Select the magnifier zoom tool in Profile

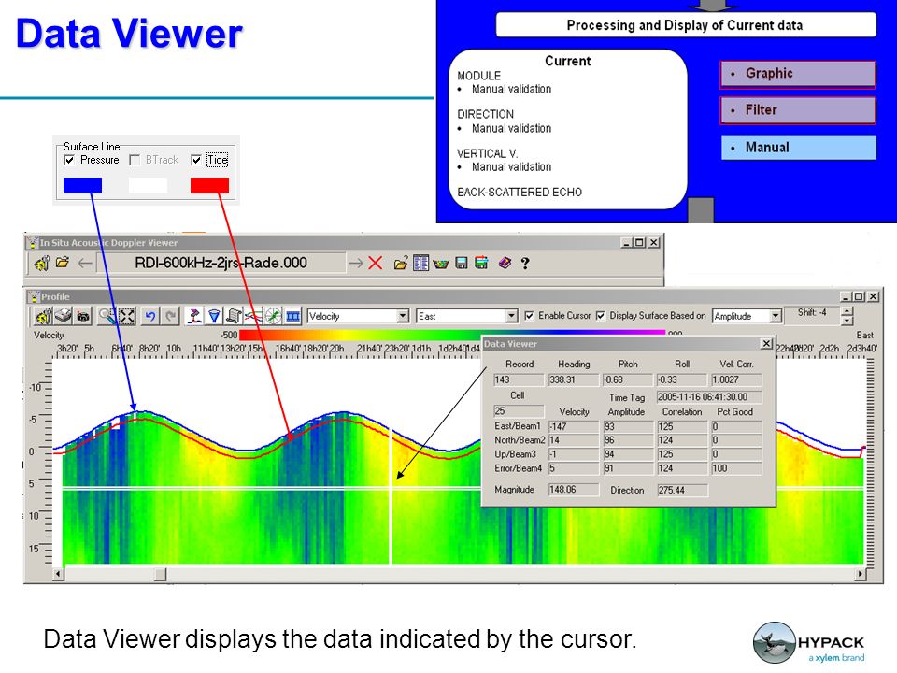[x=107, y=316]
